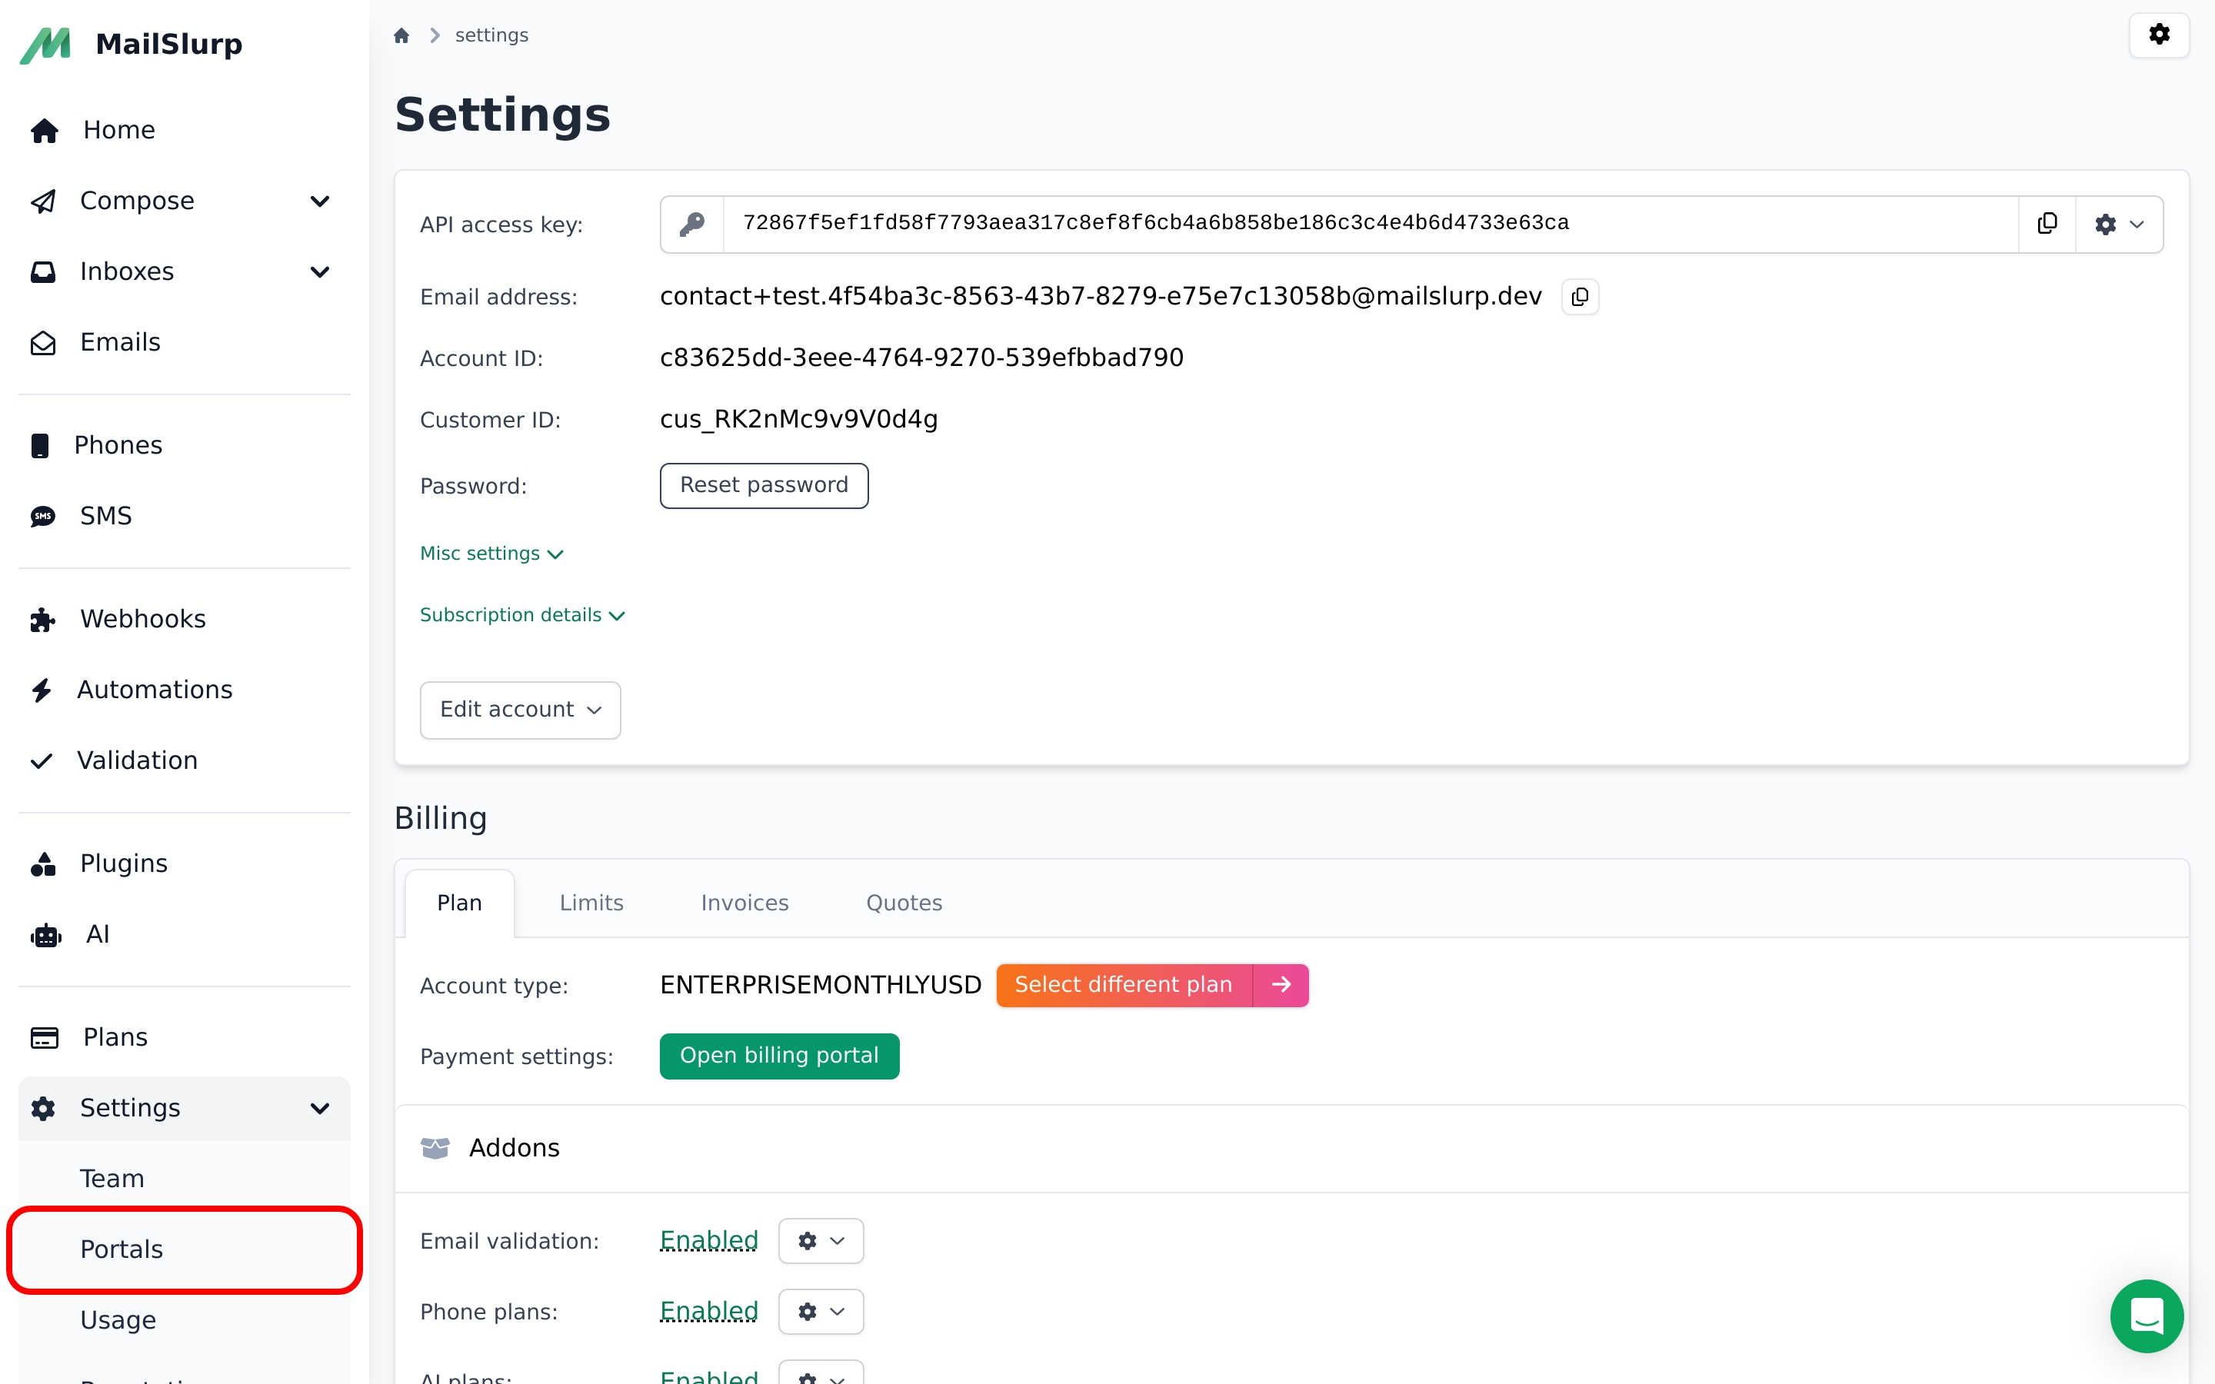The height and width of the screenshot is (1384, 2215).
Task: Click the Plans credit card icon
Action: pyautogui.click(x=44, y=1037)
